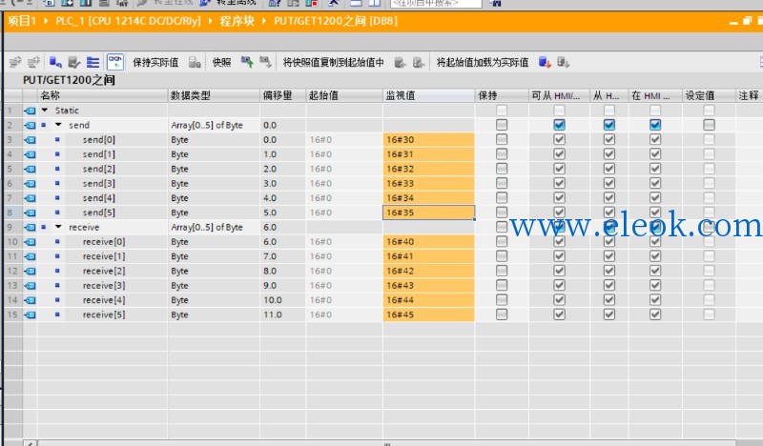Click 程序块 breadcrumb link
Screen dimensions: 763x446
coord(237,21)
